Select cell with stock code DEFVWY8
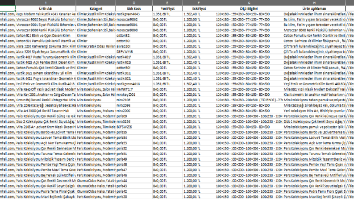The height and width of the screenshot is (199, 354). 134,52
